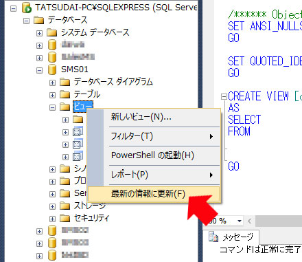The image size is (302, 262).
Task: Choose 新しいビュー(N)... from context menu
Action: click(x=153, y=117)
